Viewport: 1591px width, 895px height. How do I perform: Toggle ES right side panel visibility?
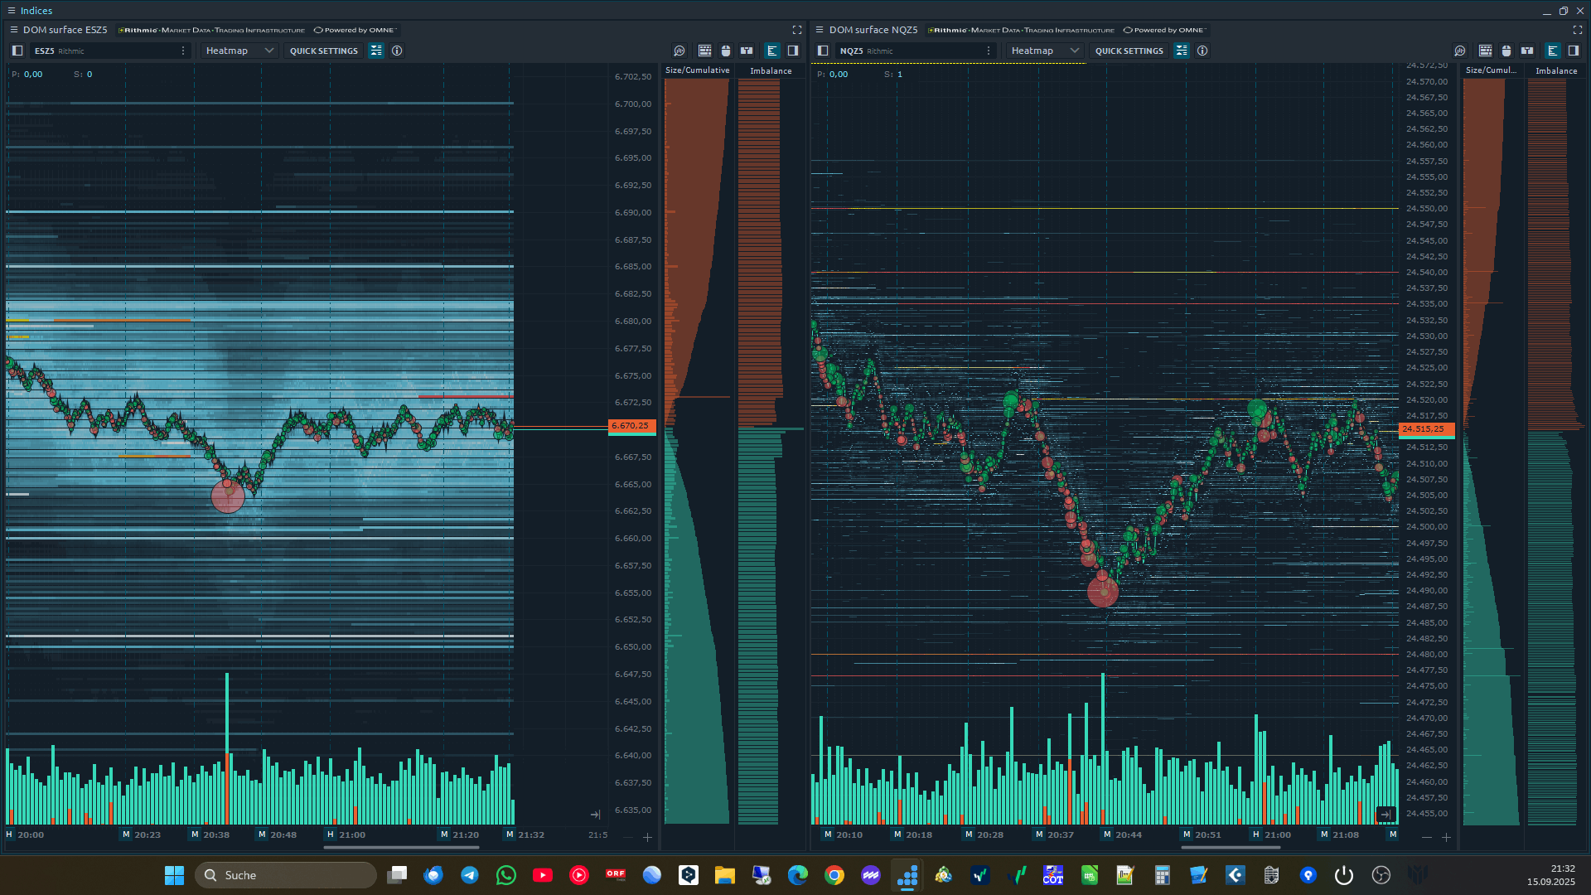[x=793, y=51]
